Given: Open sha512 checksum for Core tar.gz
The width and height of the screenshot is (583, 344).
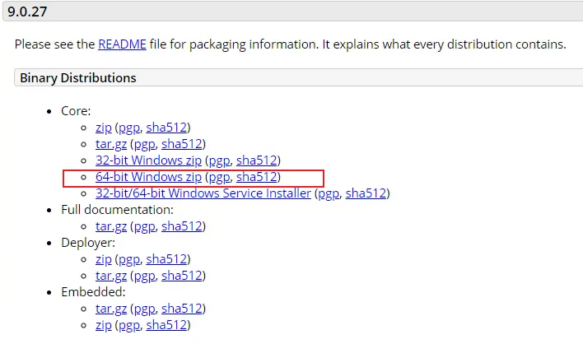Looking at the screenshot, I should (x=182, y=144).
